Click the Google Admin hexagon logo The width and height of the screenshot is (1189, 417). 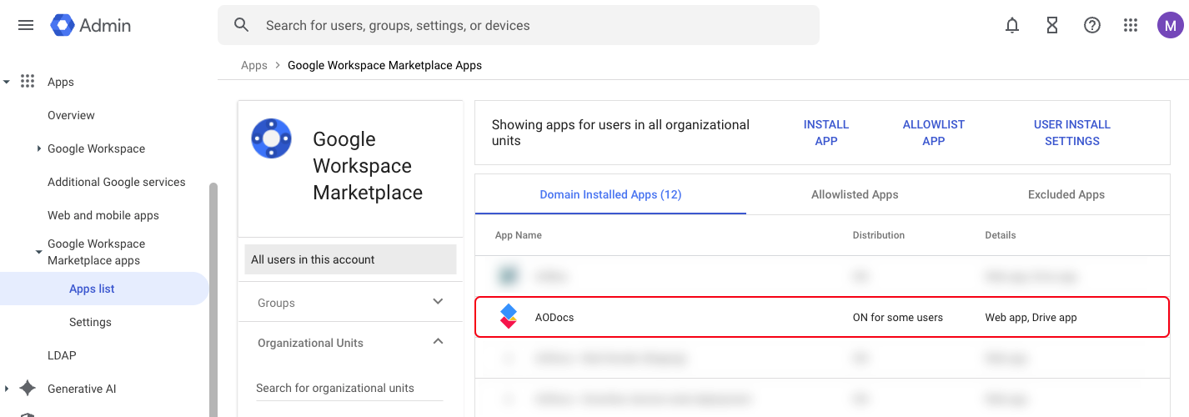coord(63,25)
